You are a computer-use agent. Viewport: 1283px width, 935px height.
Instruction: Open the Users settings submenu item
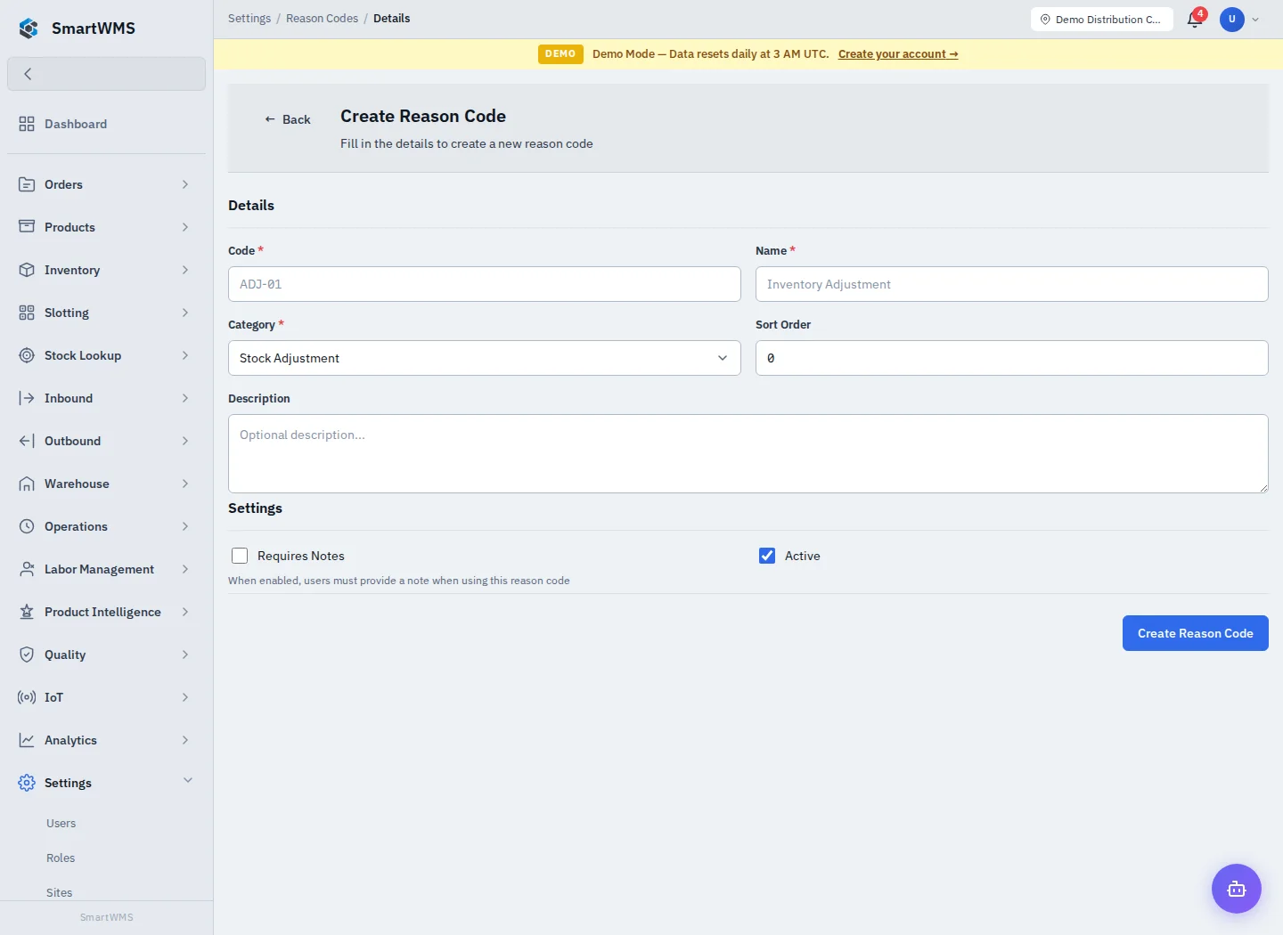pyautogui.click(x=61, y=824)
